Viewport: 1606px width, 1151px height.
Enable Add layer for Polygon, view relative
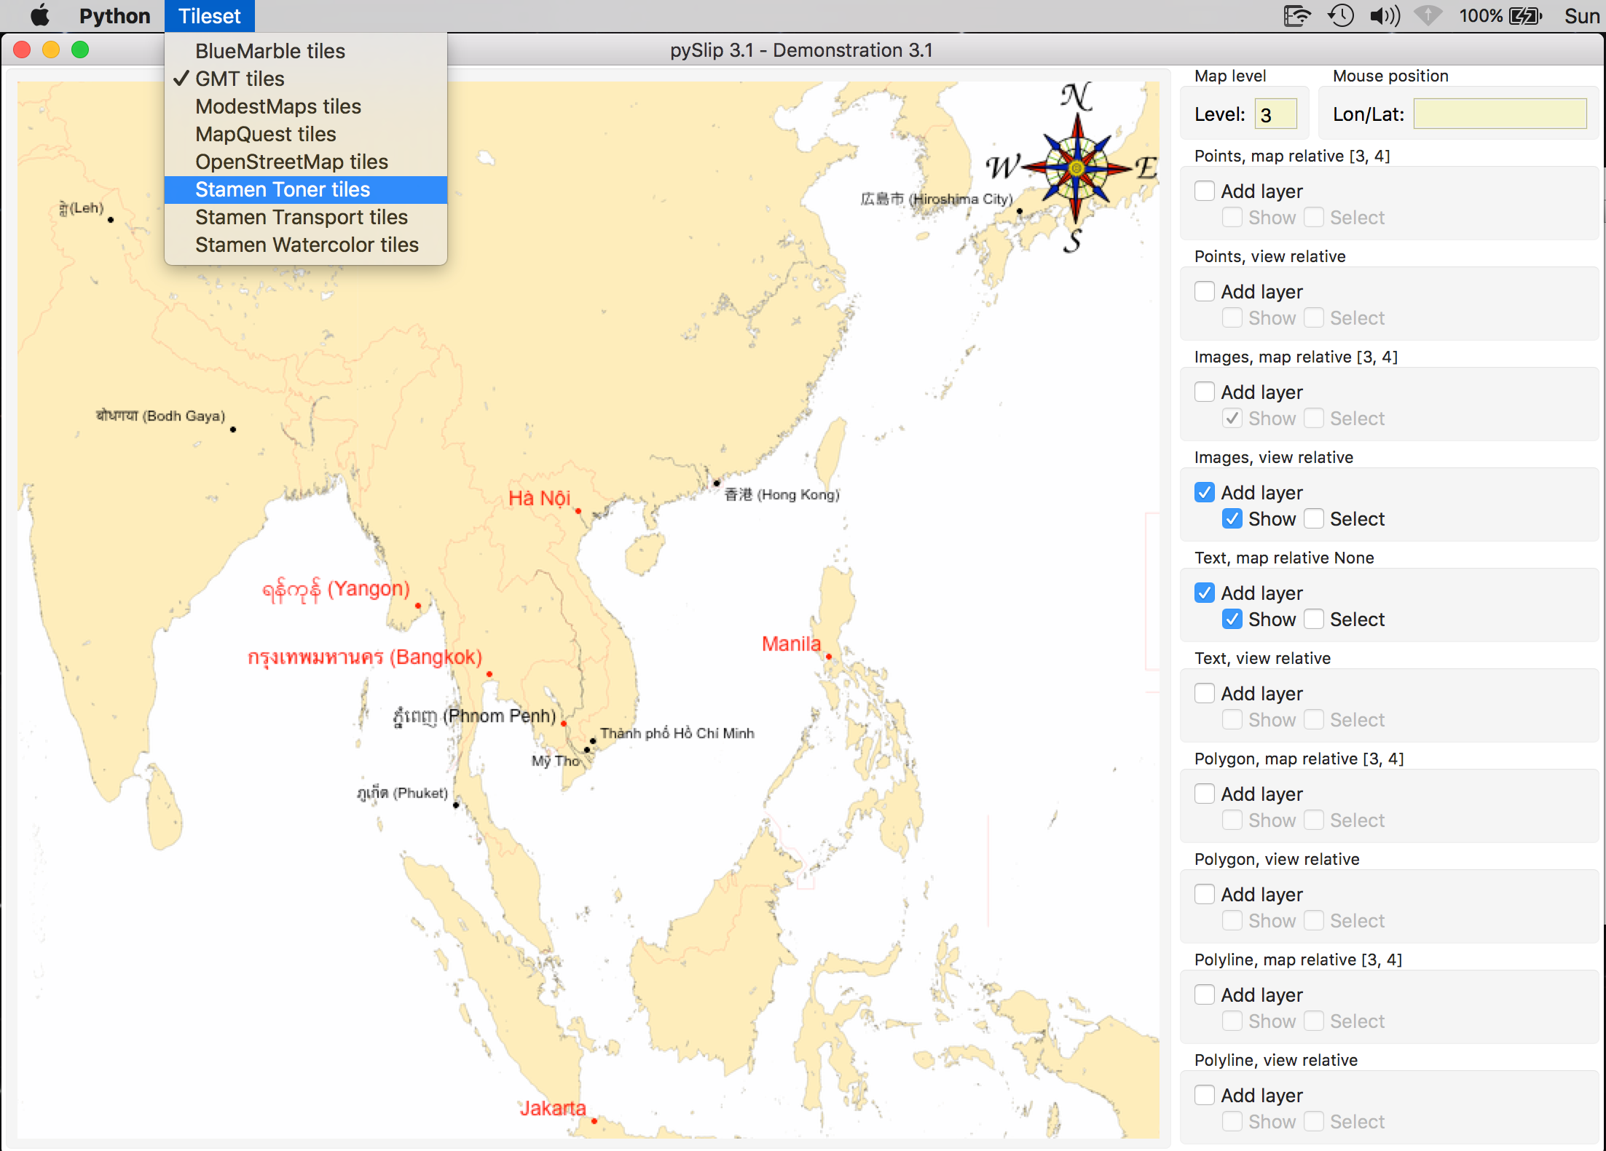[x=1205, y=894]
